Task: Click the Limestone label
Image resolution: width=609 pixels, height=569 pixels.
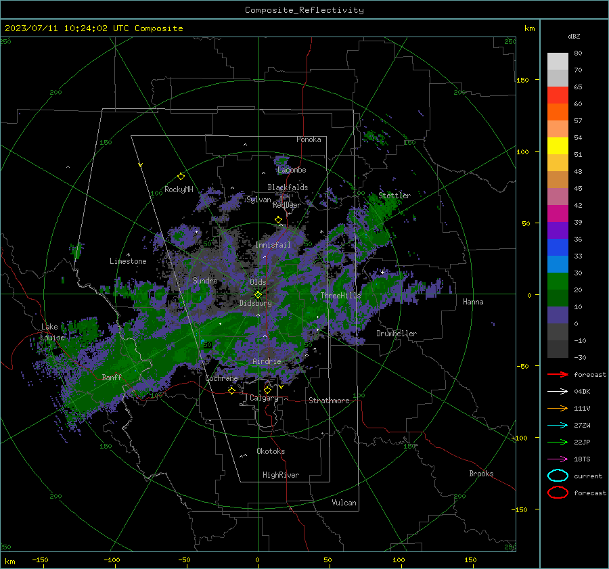Action: tap(128, 261)
